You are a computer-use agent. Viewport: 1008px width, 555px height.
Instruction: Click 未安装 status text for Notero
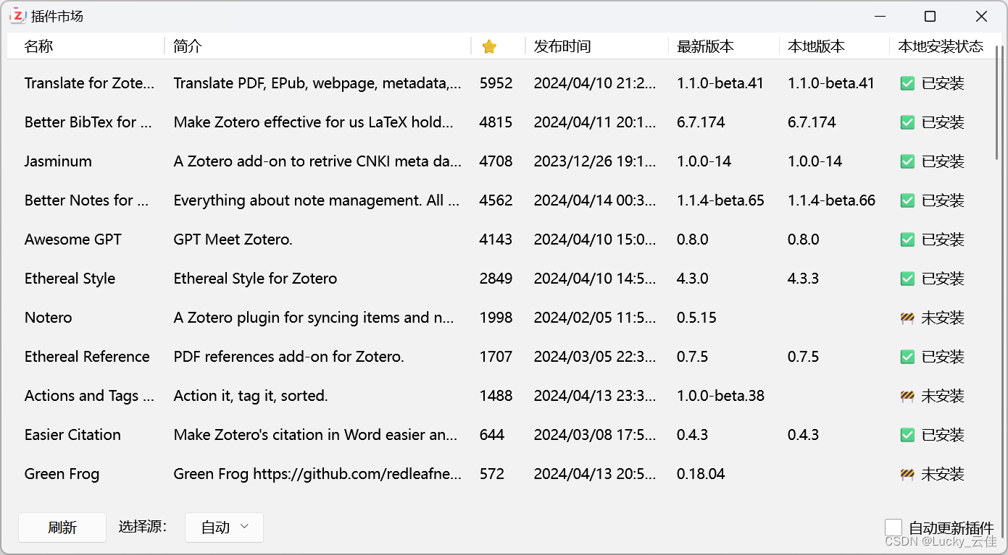click(x=943, y=318)
